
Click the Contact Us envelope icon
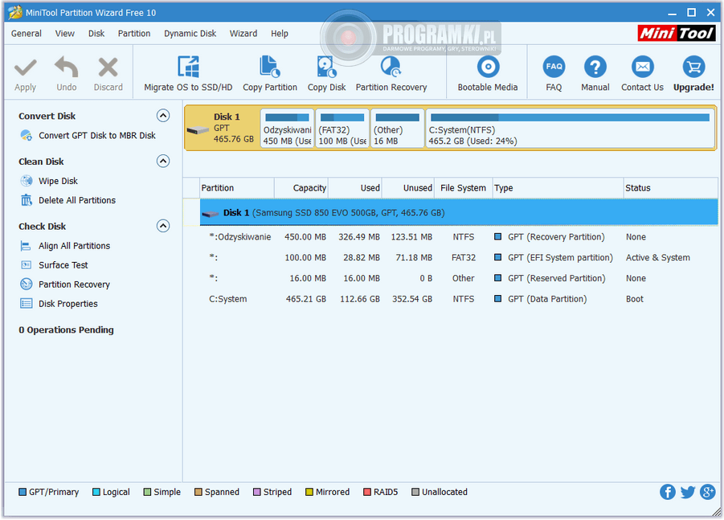pyautogui.click(x=642, y=67)
